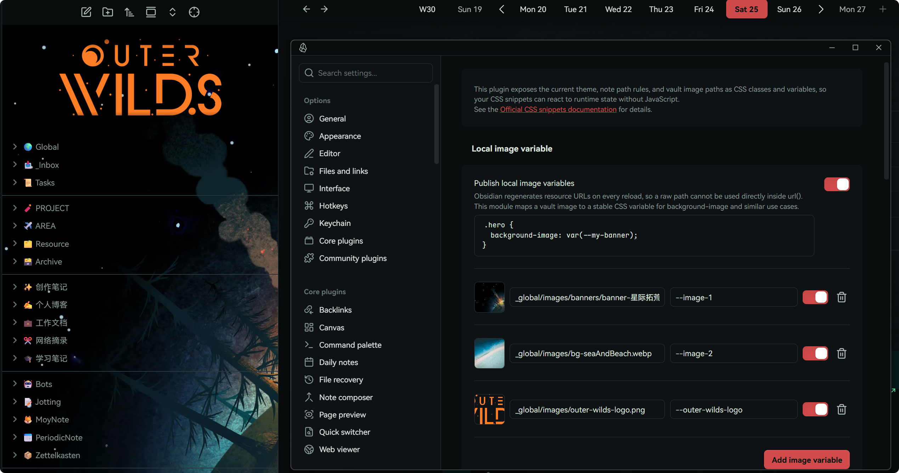This screenshot has height=473, width=899.
Task: Click Add image variable button
Action: coord(807,460)
